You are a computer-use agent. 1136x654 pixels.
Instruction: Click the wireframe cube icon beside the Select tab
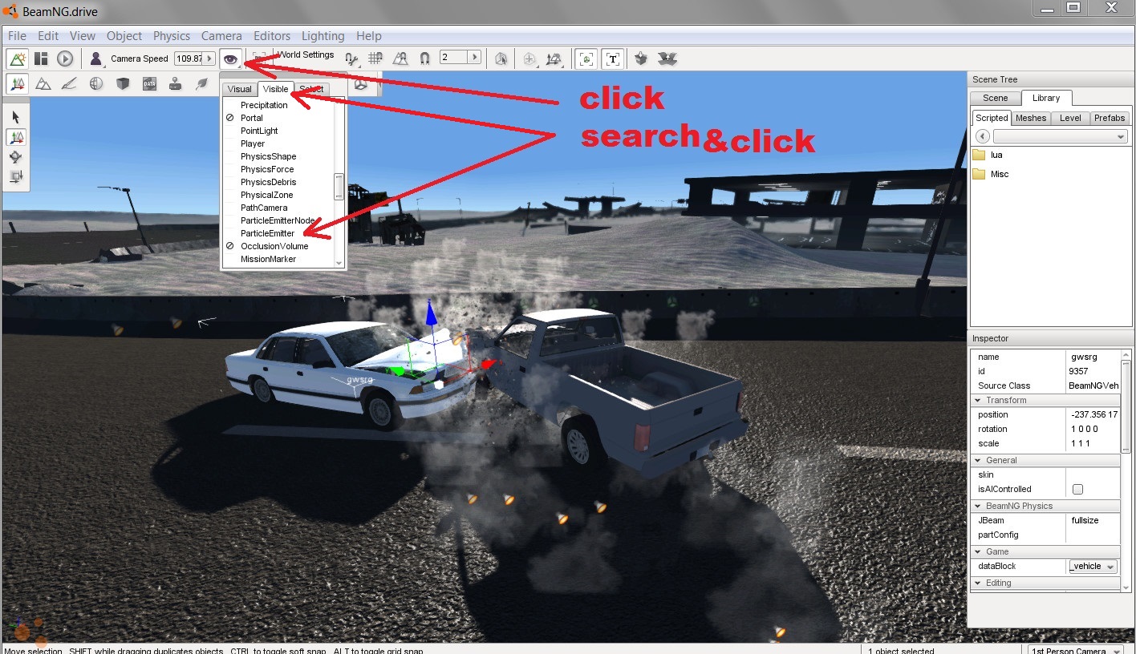click(361, 84)
